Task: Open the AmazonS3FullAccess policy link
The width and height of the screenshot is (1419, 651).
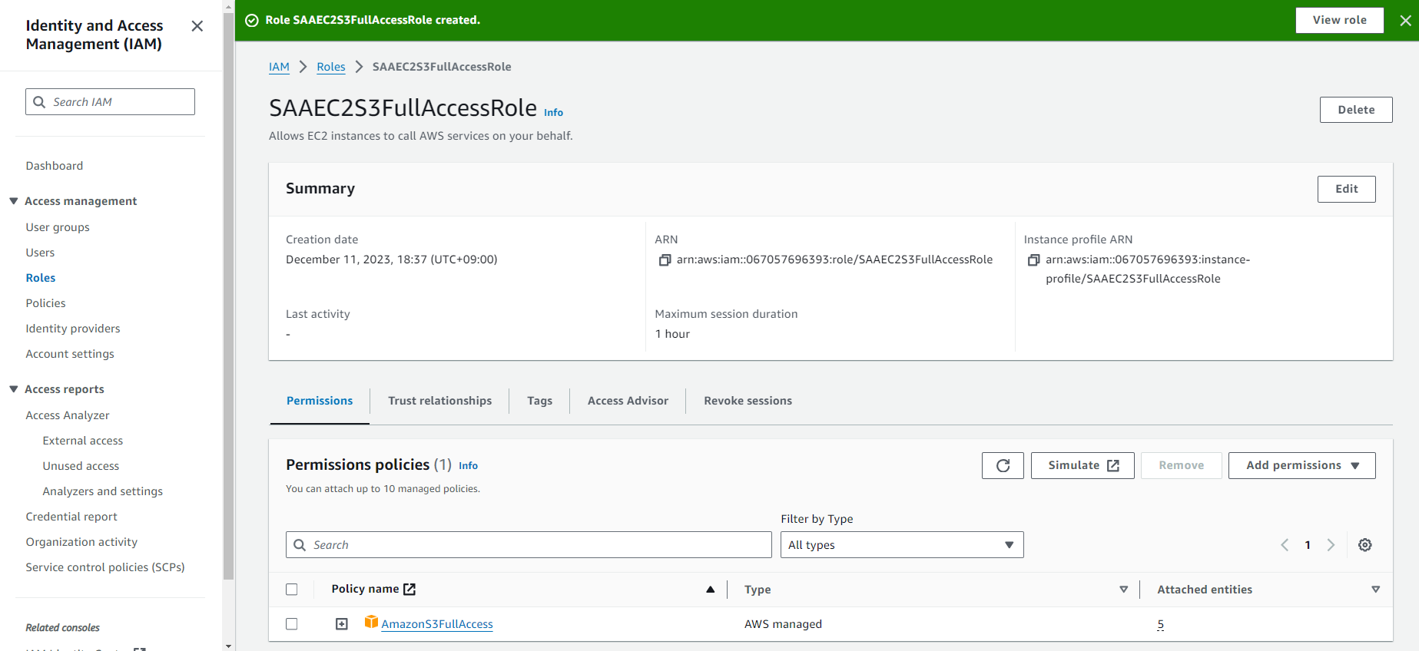Action: [x=437, y=624]
